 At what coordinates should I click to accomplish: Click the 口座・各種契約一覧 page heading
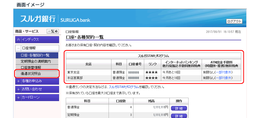coord(85,37)
